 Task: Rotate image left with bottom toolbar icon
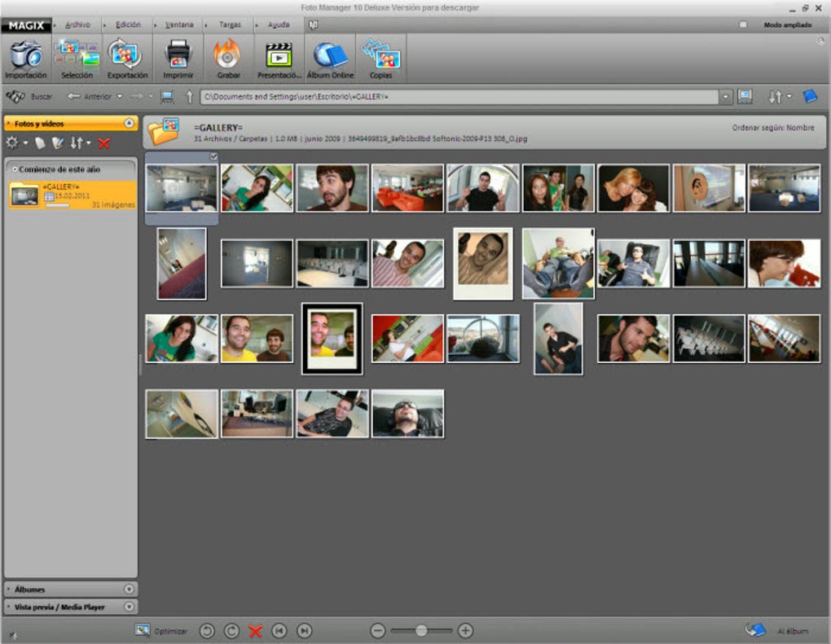tap(207, 631)
